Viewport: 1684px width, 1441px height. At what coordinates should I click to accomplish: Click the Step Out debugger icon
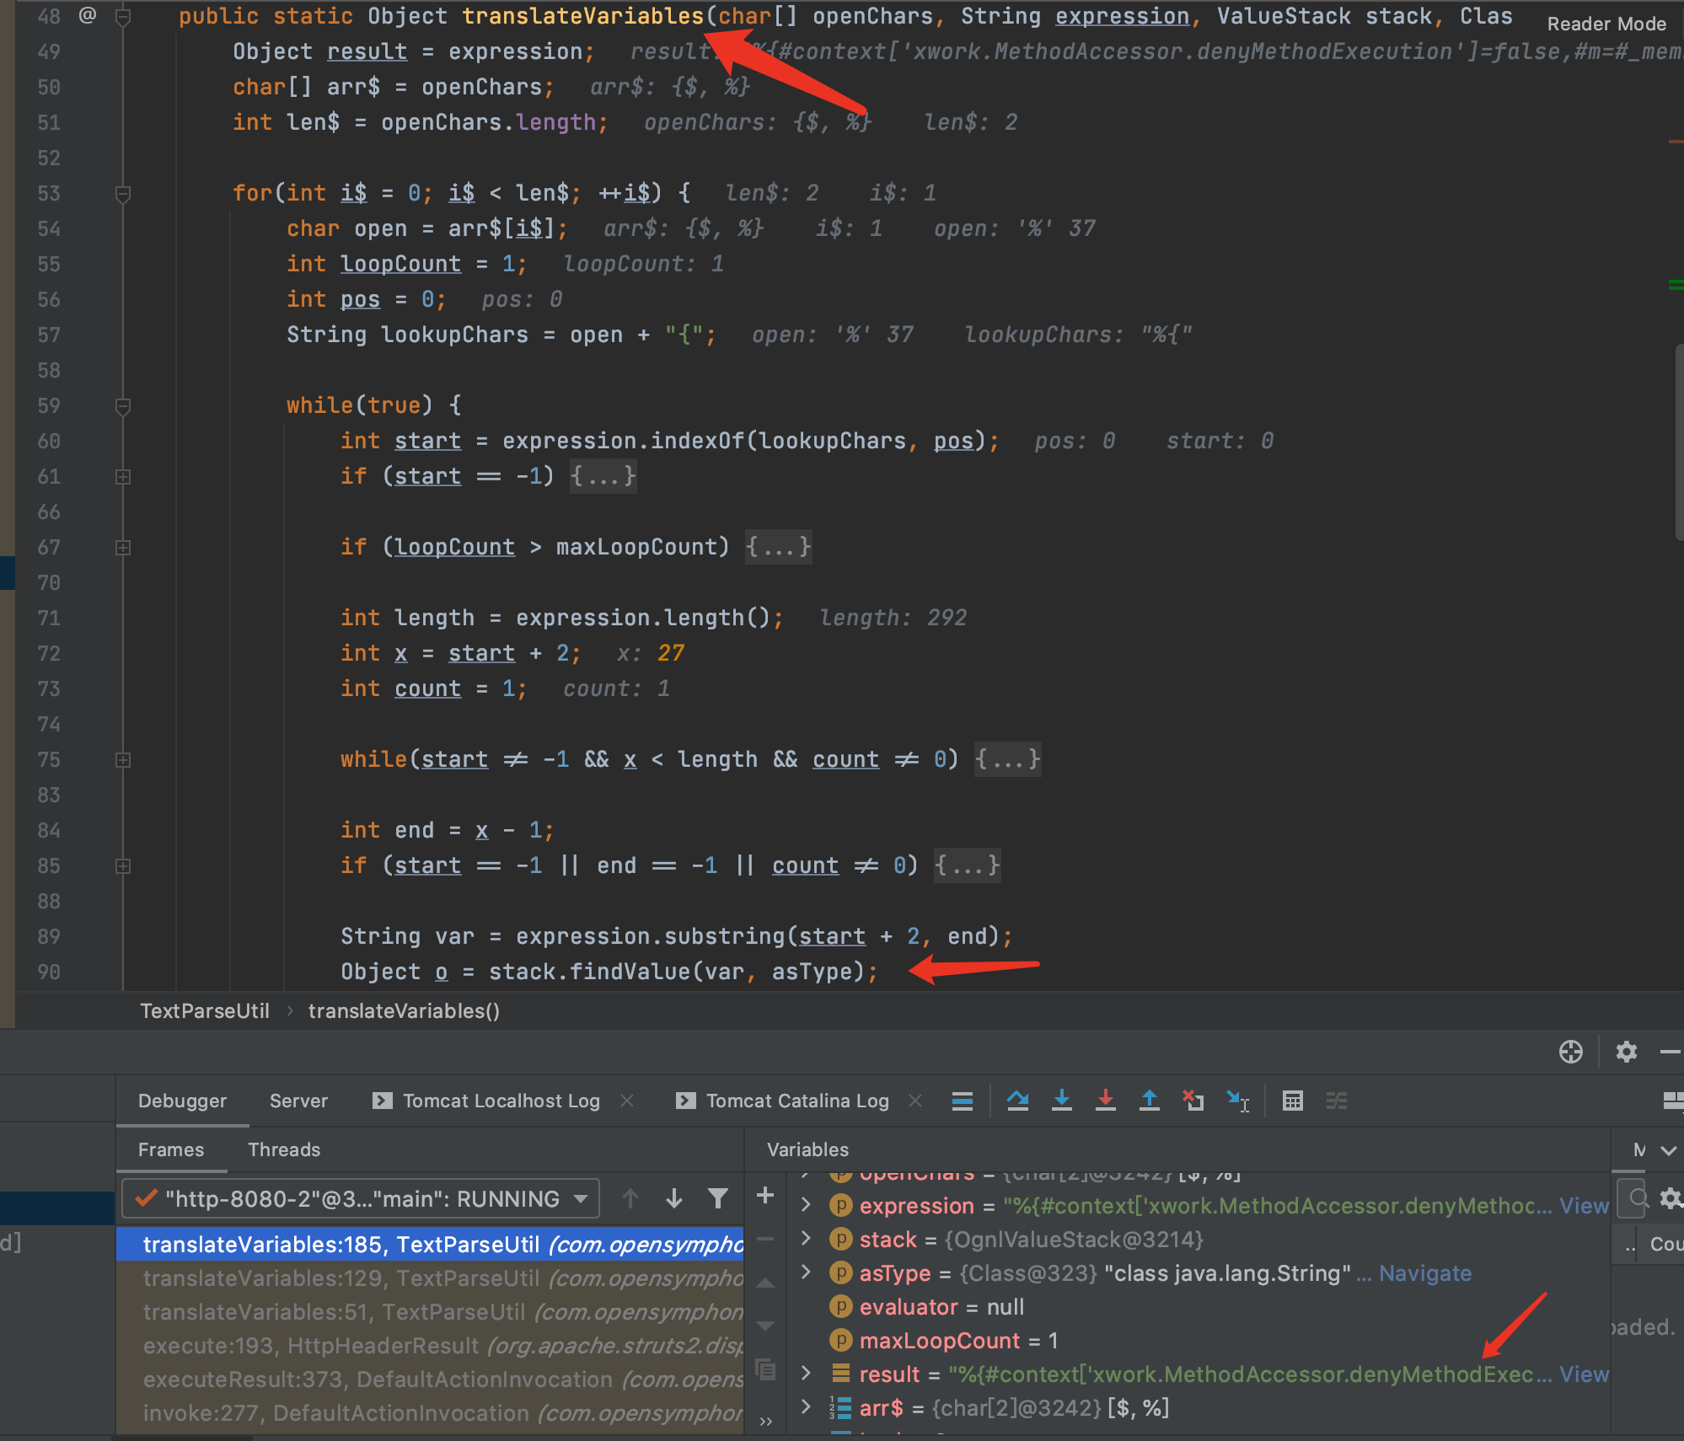coord(1150,1101)
